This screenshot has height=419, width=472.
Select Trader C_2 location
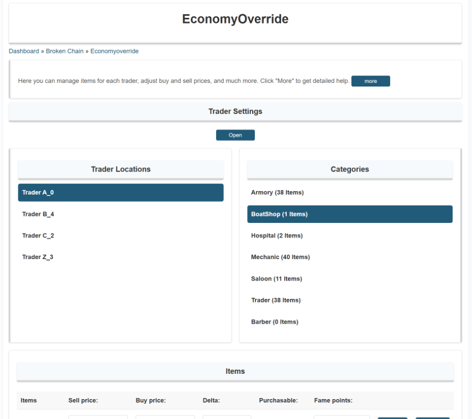pyautogui.click(x=121, y=235)
